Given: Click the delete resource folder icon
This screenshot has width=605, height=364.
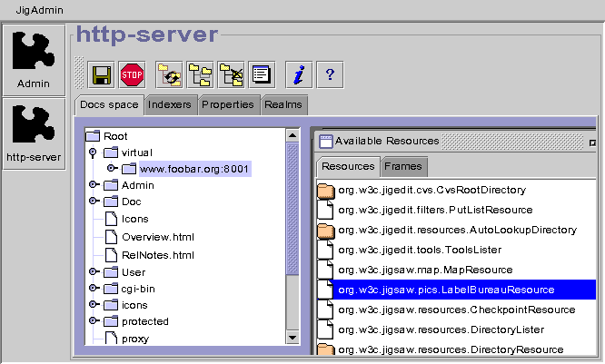Looking at the screenshot, I should click(232, 74).
